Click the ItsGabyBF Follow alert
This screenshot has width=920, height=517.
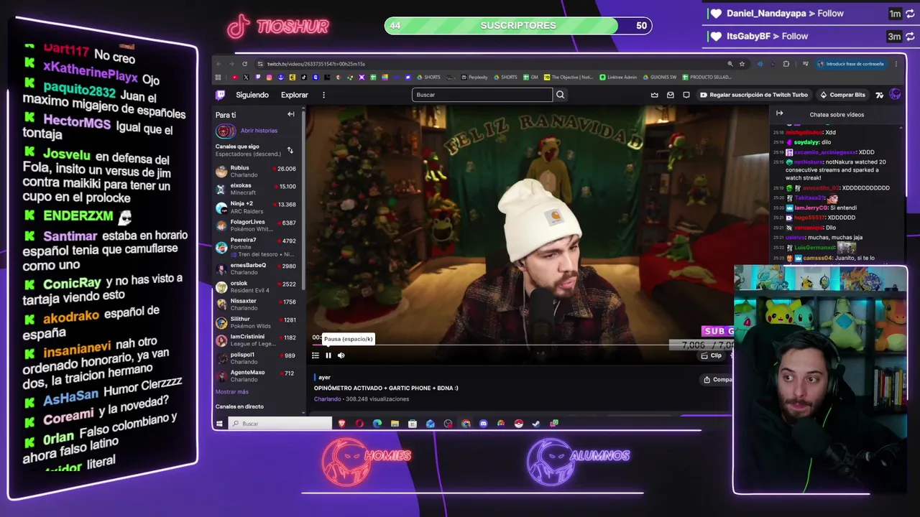point(760,36)
